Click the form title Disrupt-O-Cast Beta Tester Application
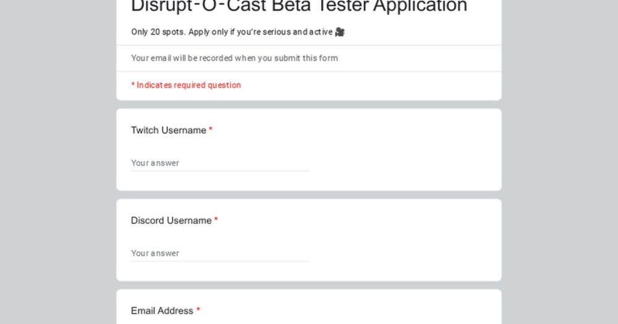The image size is (618, 324). coord(299,7)
